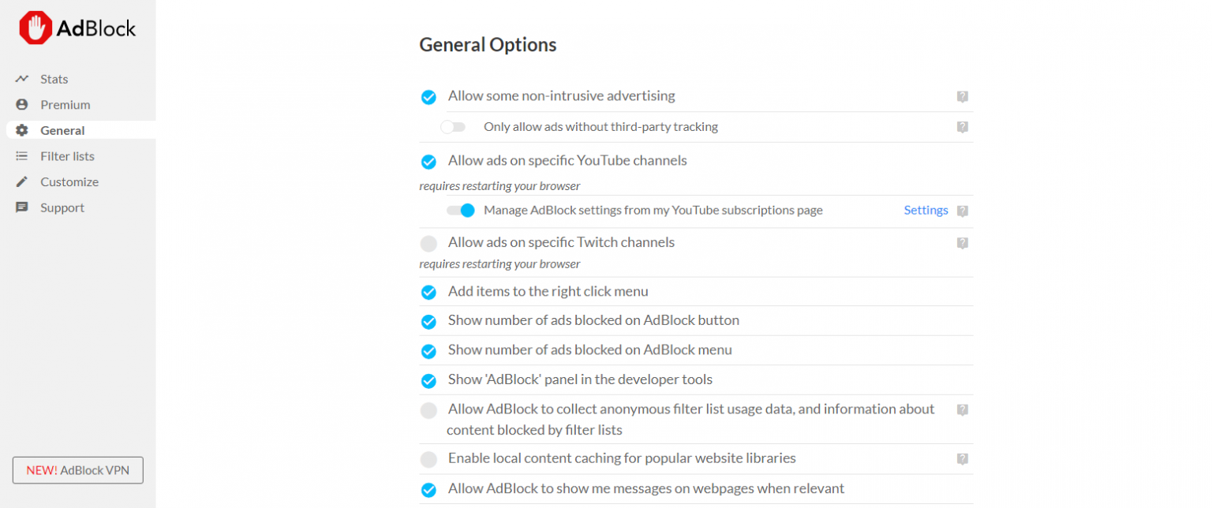Viewport: 1212px width, 508px height.
Task: Uncheck 'Show AdBlock panel in developer tools'
Action: click(428, 380)
